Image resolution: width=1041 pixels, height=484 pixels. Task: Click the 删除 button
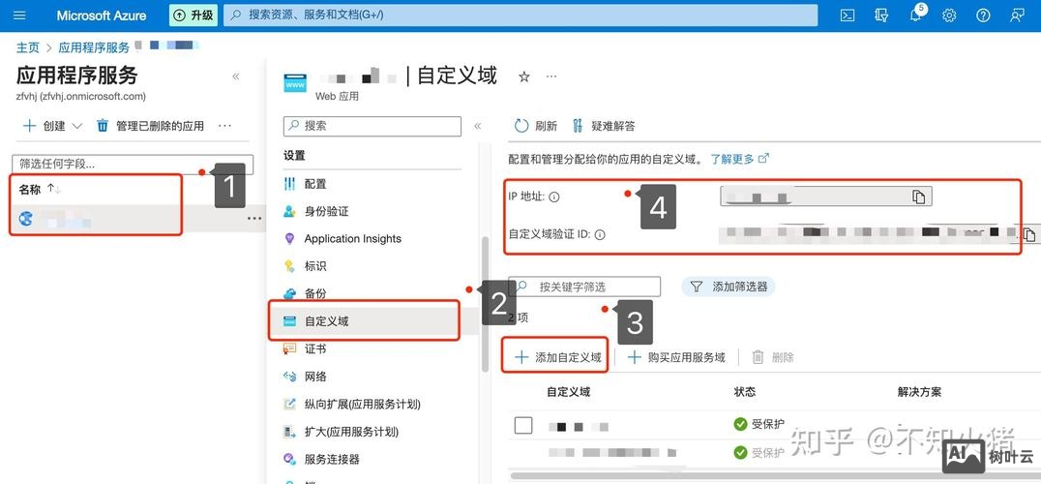tap(773, 357)
